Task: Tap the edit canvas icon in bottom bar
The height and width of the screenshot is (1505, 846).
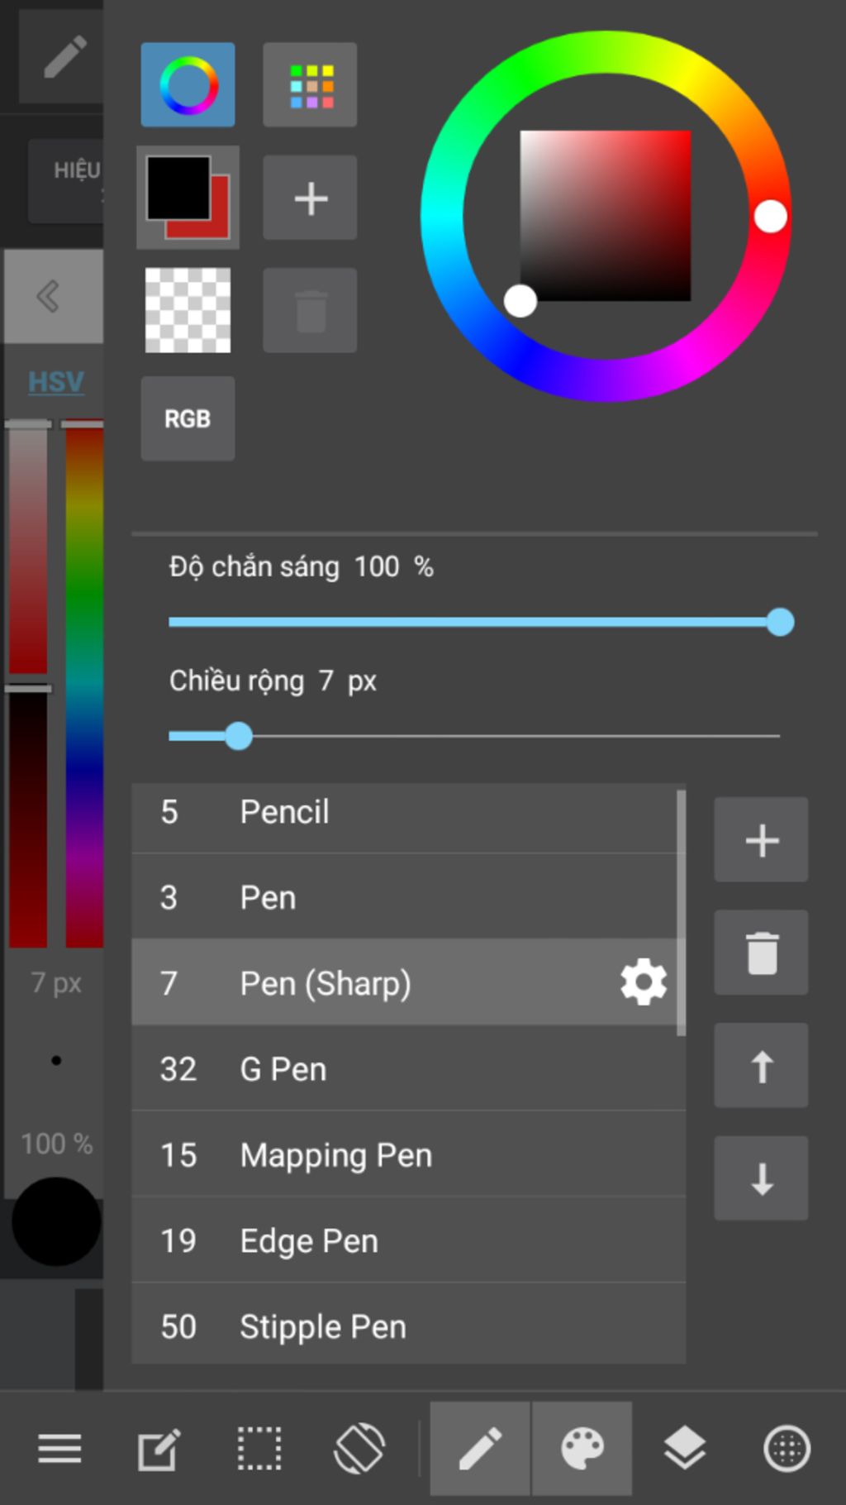Action: pos(159,1448)
